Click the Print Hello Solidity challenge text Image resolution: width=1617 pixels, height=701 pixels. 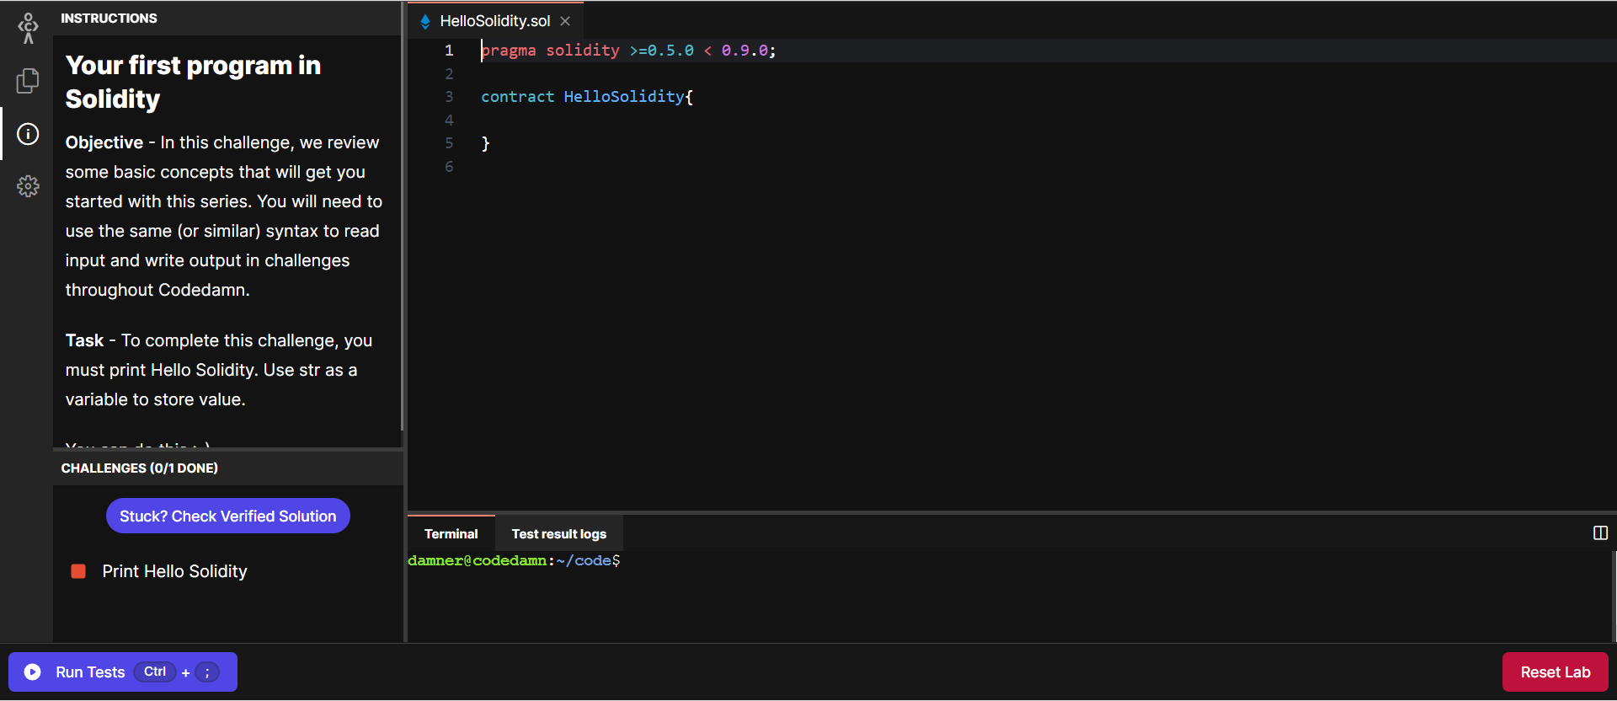tap(175, 571)
